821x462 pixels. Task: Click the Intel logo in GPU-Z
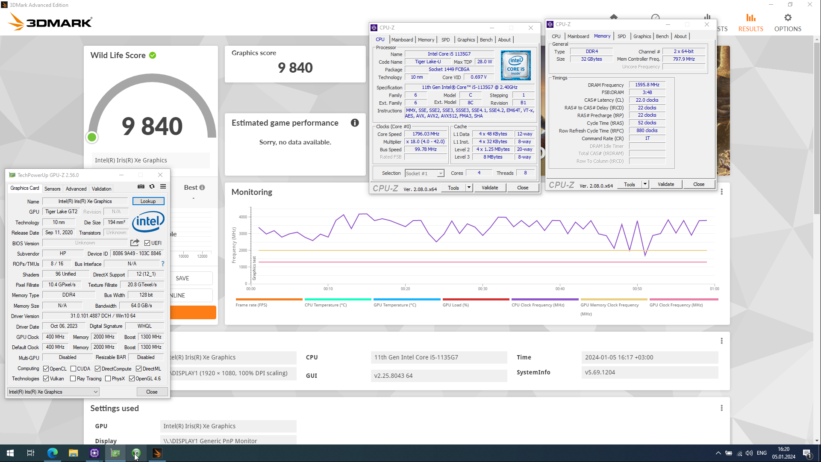click(148, 221)
